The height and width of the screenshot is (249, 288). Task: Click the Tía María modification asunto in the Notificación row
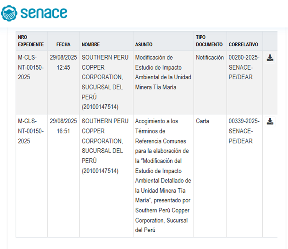click(x=163, y=72)
